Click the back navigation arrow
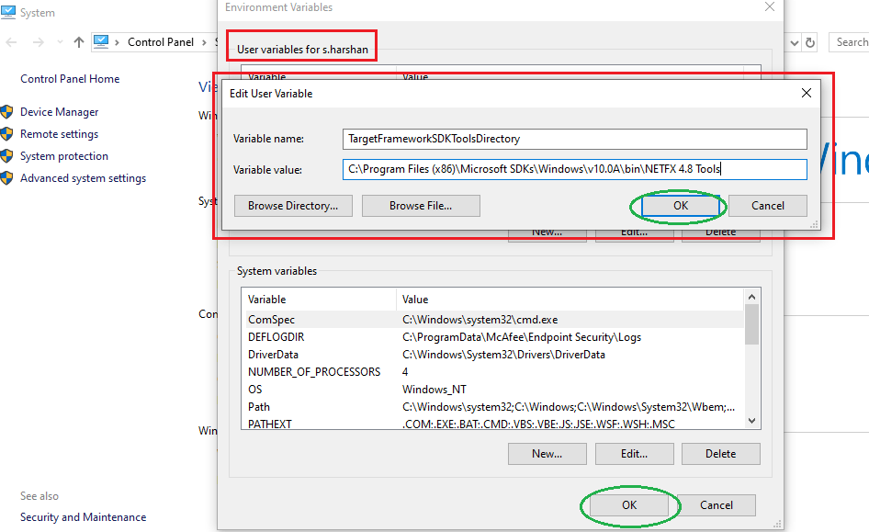The height and width of the screenshot is (532, 869). [x=10, y=42]
